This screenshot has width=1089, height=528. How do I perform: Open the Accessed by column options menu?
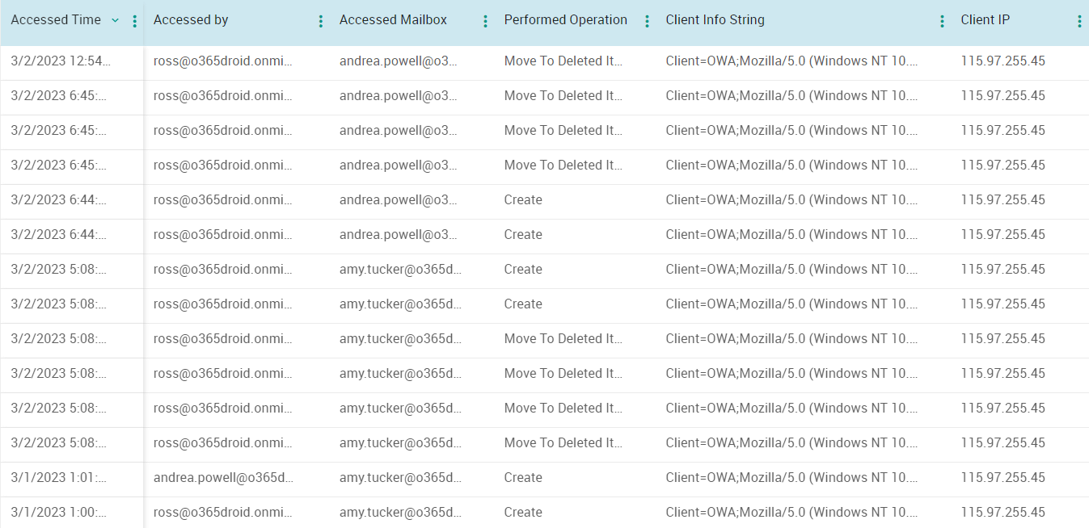[x=320, y=20]
